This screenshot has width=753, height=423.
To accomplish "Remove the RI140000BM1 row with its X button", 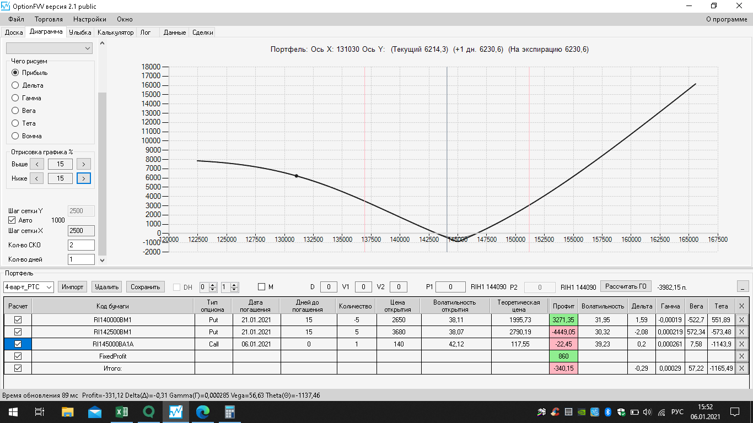I will pos(741,319).
